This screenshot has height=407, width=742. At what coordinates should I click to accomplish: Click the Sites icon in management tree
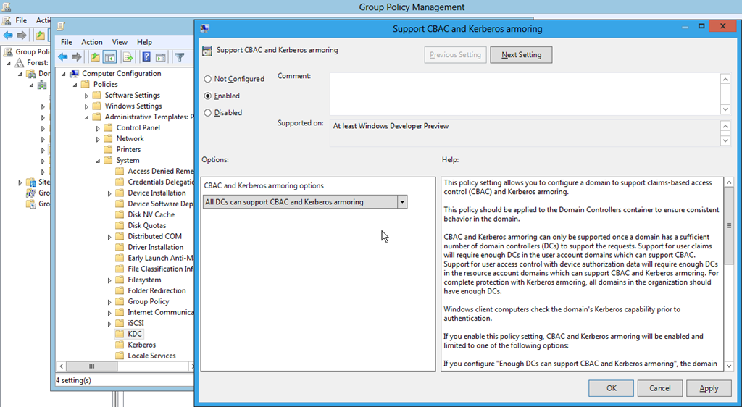(x=31, y=182)
